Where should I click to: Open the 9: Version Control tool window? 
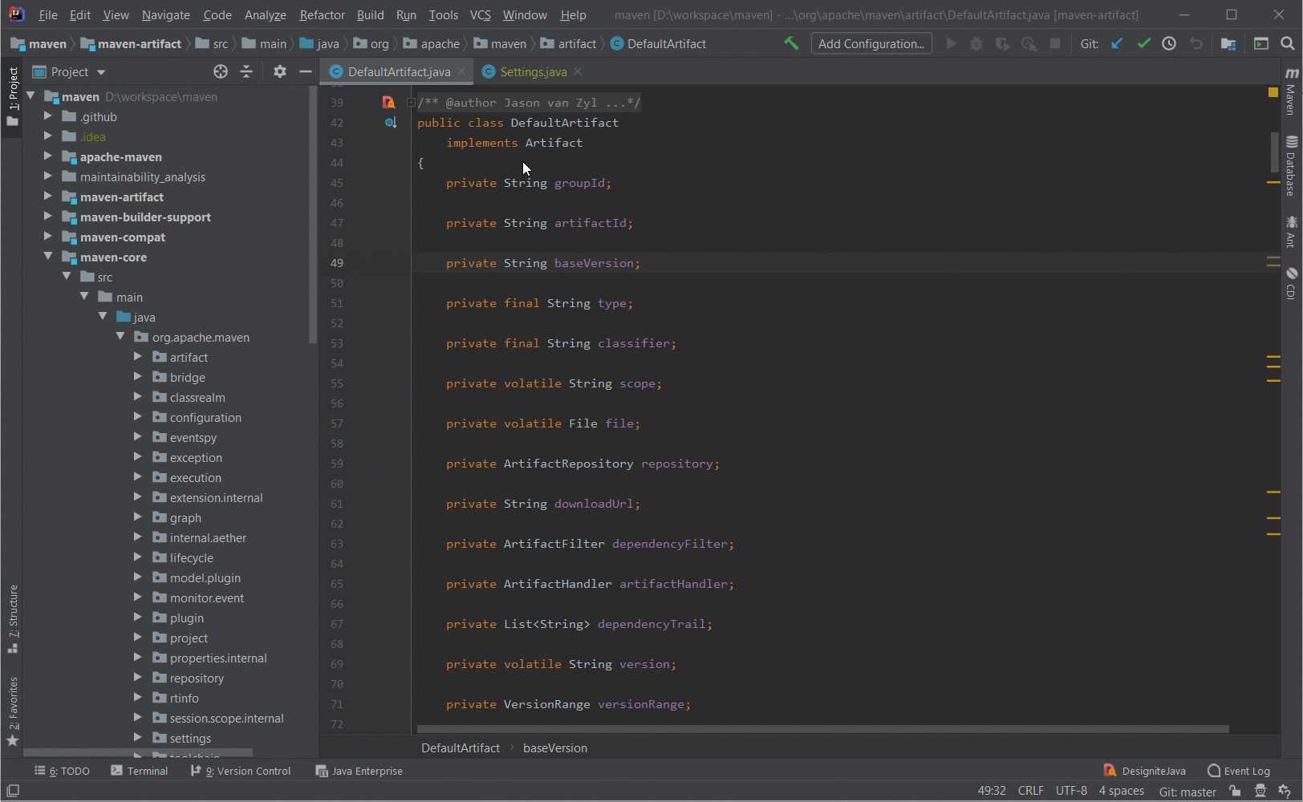pos(241,771)
